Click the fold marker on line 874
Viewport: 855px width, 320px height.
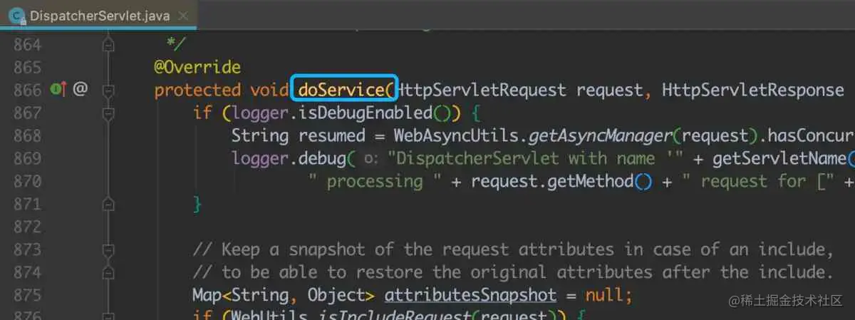[x=108, y=272]
